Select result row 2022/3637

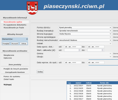92,86
